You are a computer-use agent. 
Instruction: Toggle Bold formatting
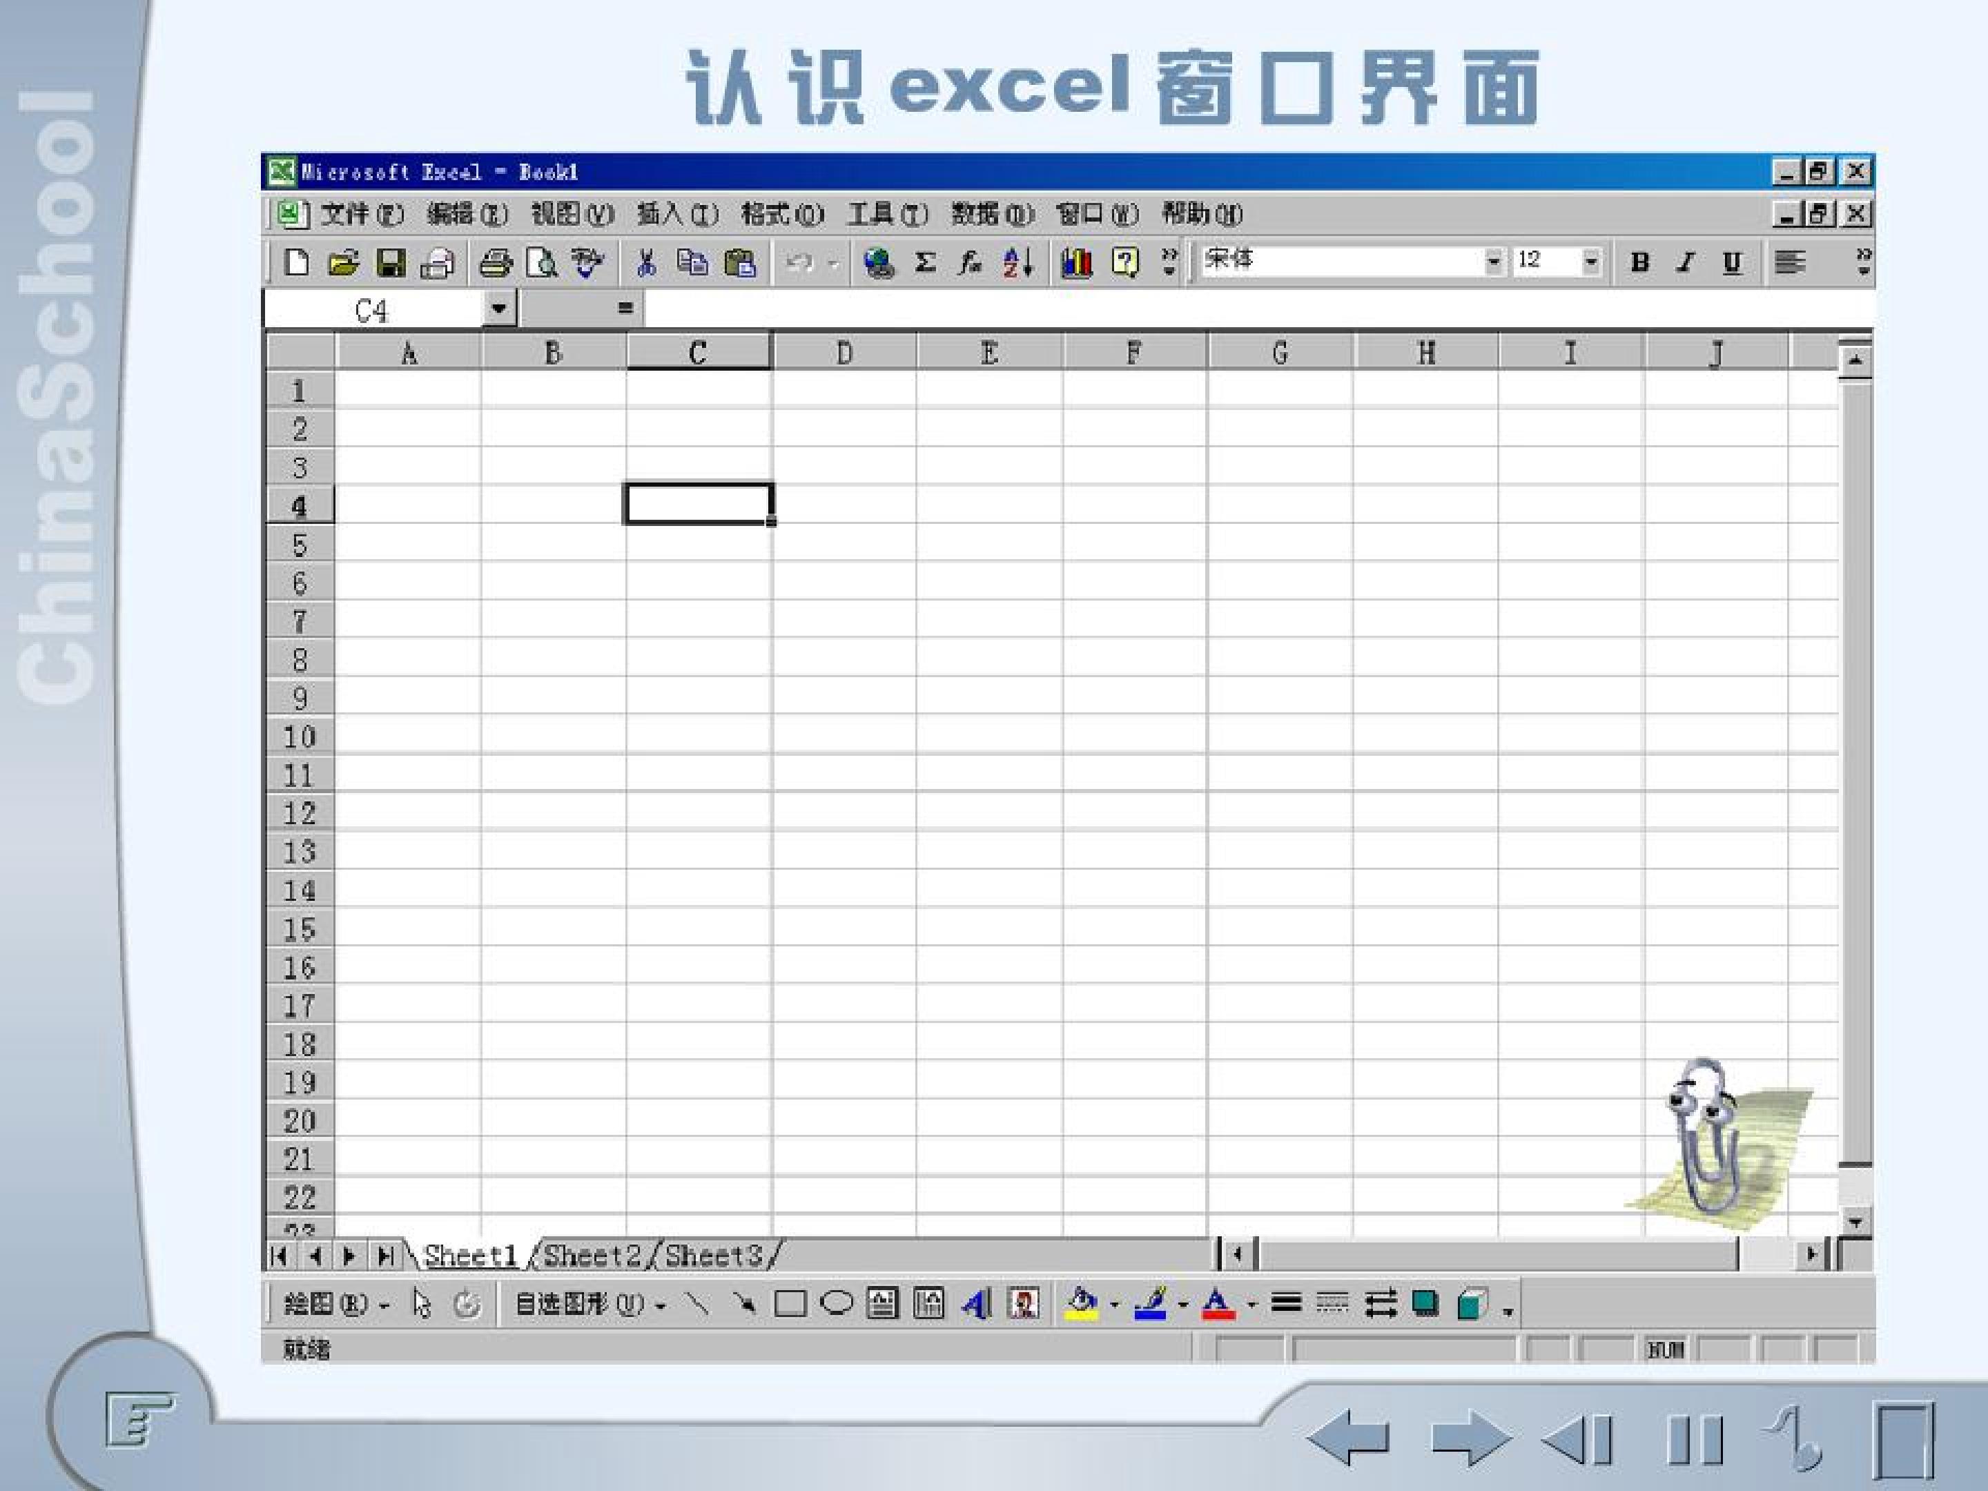(x=1639, y=262)
